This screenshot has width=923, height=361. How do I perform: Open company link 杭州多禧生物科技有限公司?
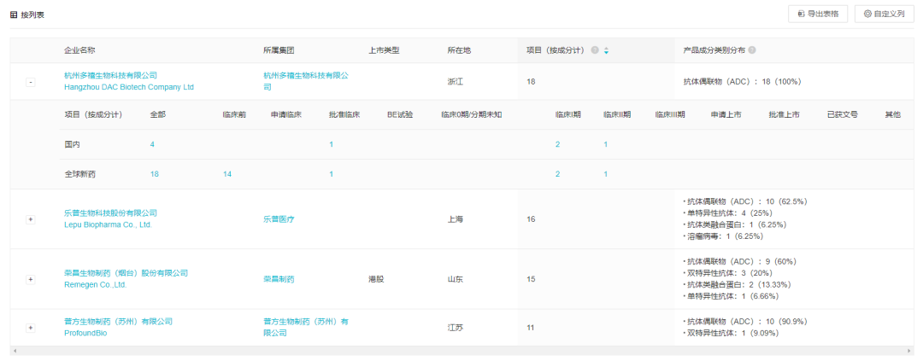[110, 76]
